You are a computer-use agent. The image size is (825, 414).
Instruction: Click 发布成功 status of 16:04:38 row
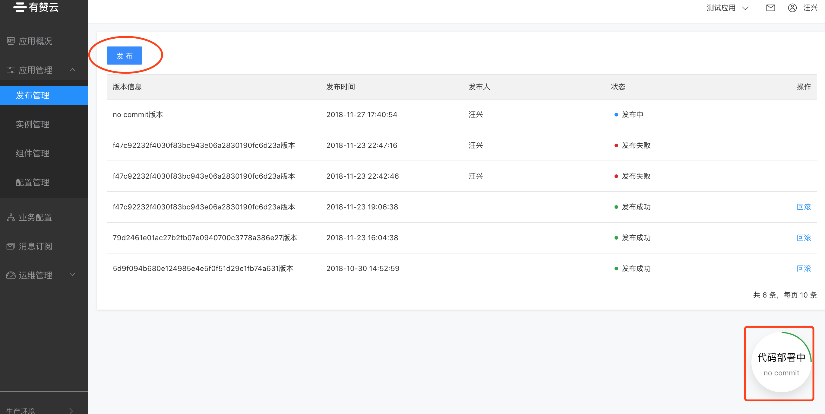636,238
